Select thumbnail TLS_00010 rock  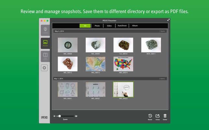pos(123,45)
